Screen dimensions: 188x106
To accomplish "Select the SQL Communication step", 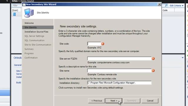I will tap(34, 40).
